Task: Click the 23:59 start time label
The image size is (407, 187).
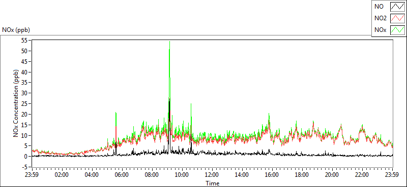Action: tap(32, 175)
